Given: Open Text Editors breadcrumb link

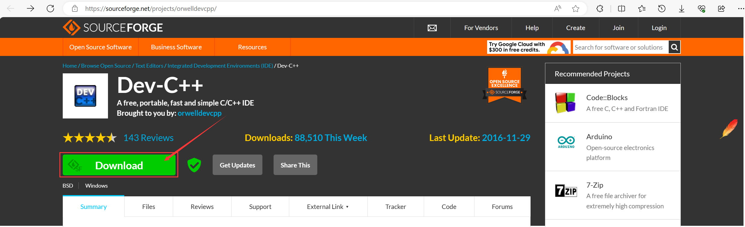Looking at the screenshot, I should (149, 66).
